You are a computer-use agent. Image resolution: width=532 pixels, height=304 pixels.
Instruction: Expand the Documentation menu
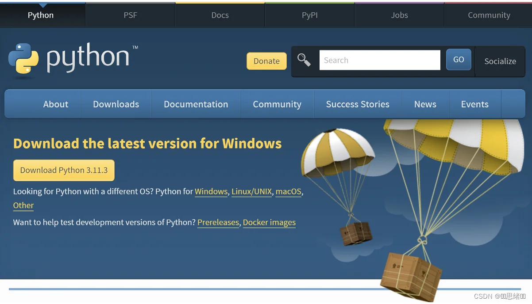[x=196, y=104]
